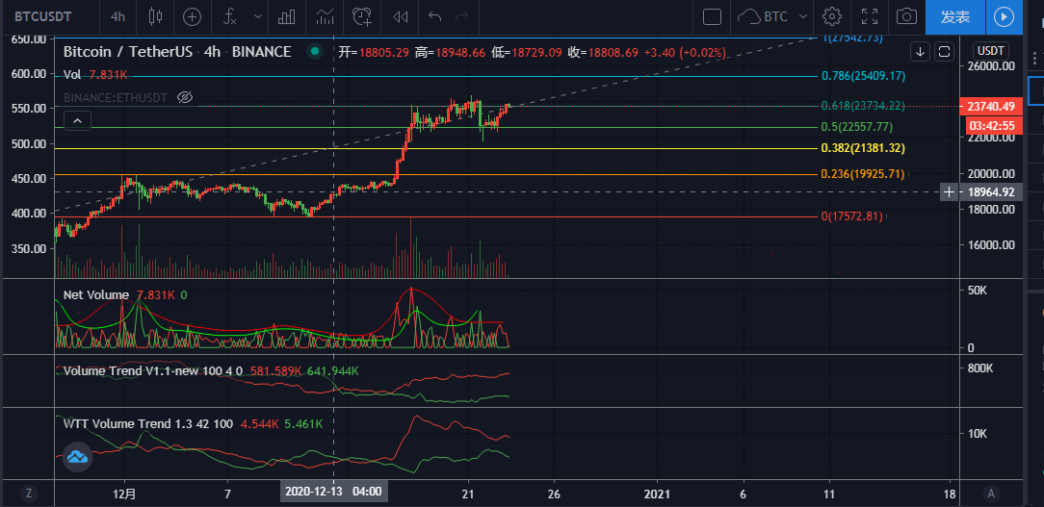
Task: Open the 4h timeframe interval menu
Action: [x=117, y=16]
